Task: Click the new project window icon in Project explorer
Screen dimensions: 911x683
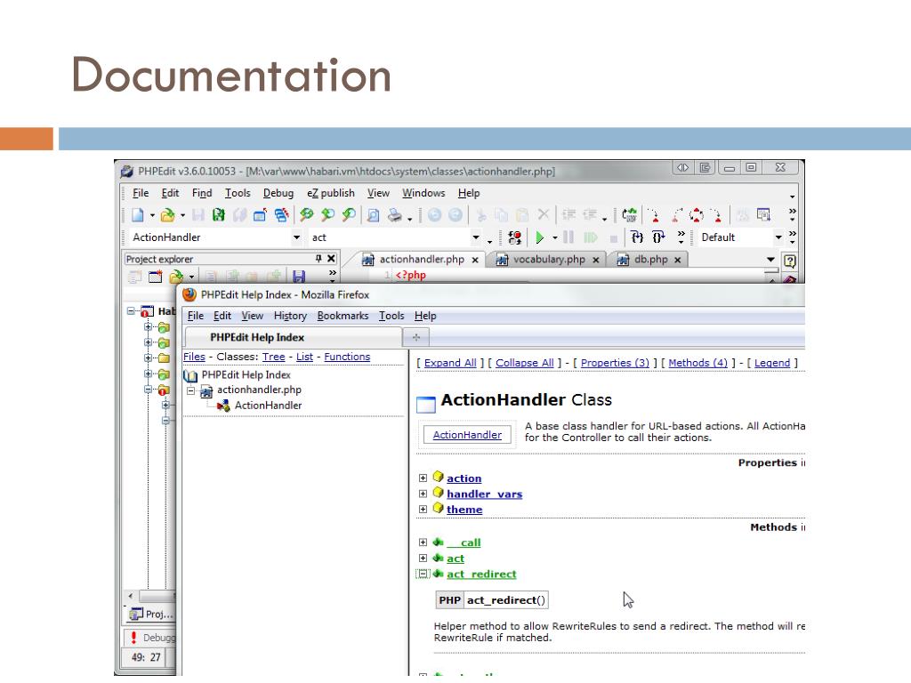Action: (155, 277)
